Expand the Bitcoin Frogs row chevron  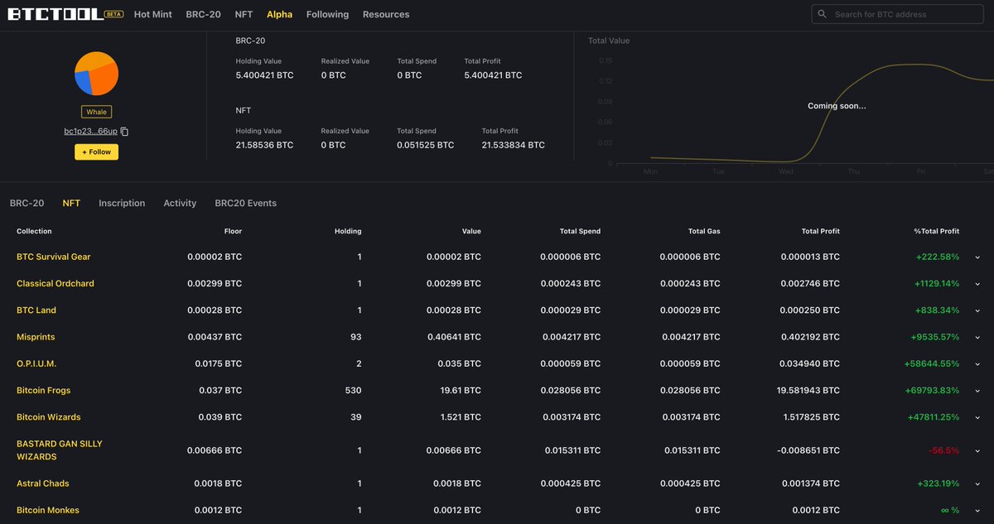(977, 391)
